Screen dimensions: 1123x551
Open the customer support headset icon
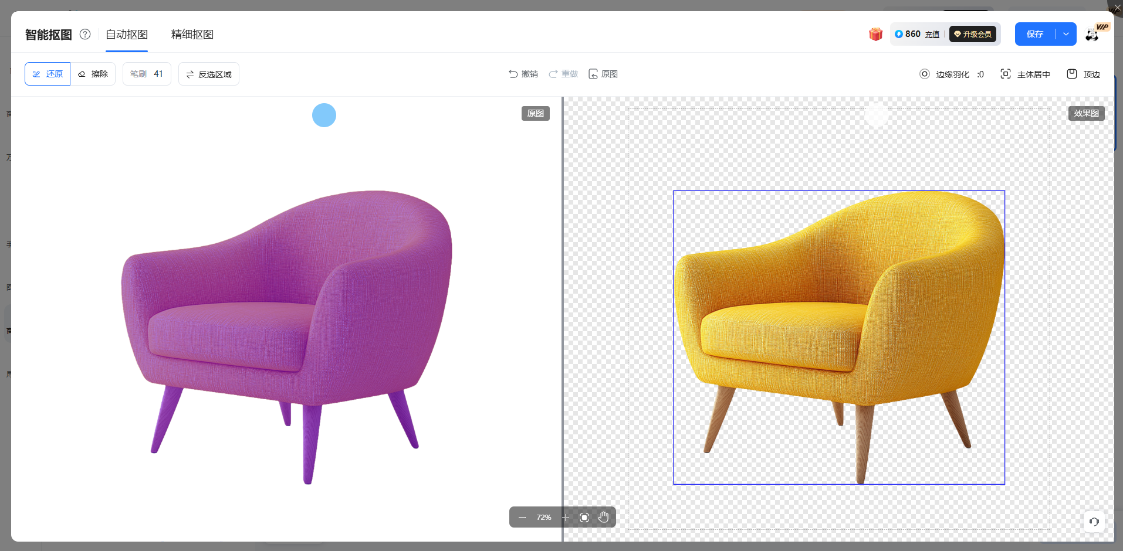click(x=1094, y=522)
